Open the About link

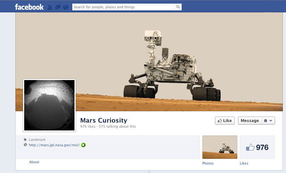[x=34, y=162]
